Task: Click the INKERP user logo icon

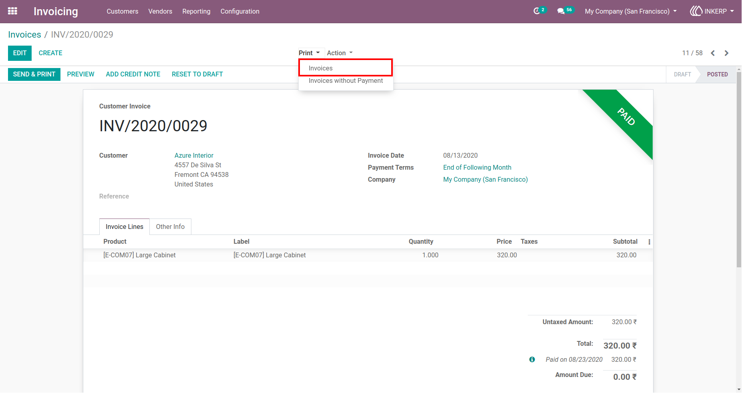Action: 696,11
